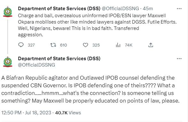Open DSS avatar on first tweet
Image resolution: width=188 pixels, height=122 pixels.
8,11
